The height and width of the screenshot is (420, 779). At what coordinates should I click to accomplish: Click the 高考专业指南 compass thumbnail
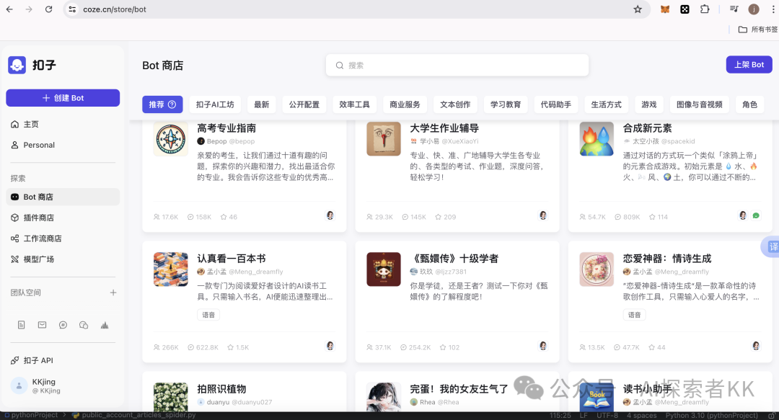171,139
